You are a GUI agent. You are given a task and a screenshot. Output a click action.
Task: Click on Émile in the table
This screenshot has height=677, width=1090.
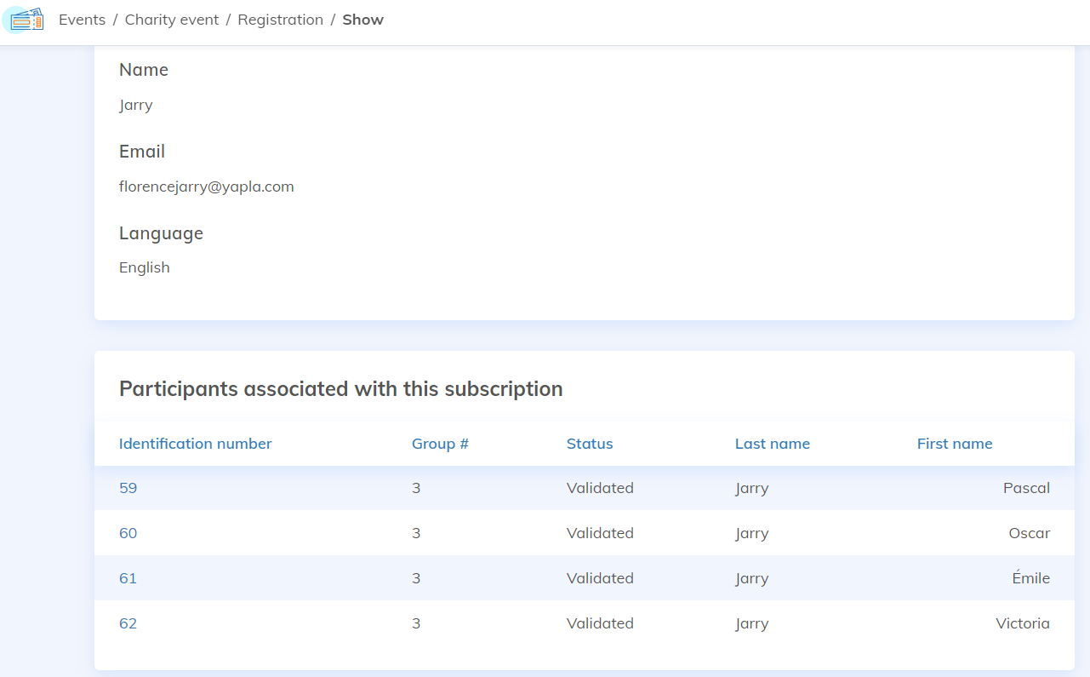1030,578
